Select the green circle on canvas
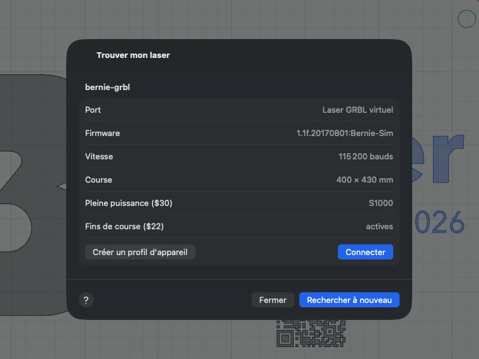The image size is (479, 359). click(466, 19)
